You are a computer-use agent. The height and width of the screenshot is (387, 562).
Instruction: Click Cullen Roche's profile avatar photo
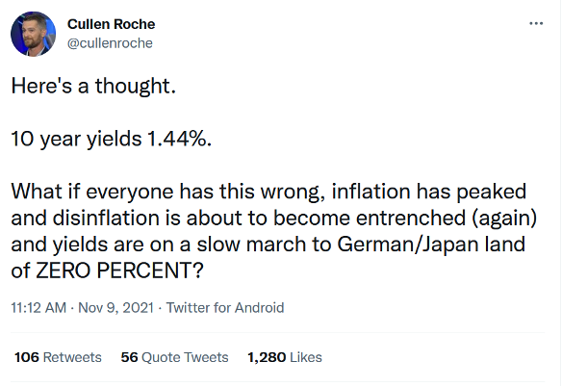pos(34,34)
